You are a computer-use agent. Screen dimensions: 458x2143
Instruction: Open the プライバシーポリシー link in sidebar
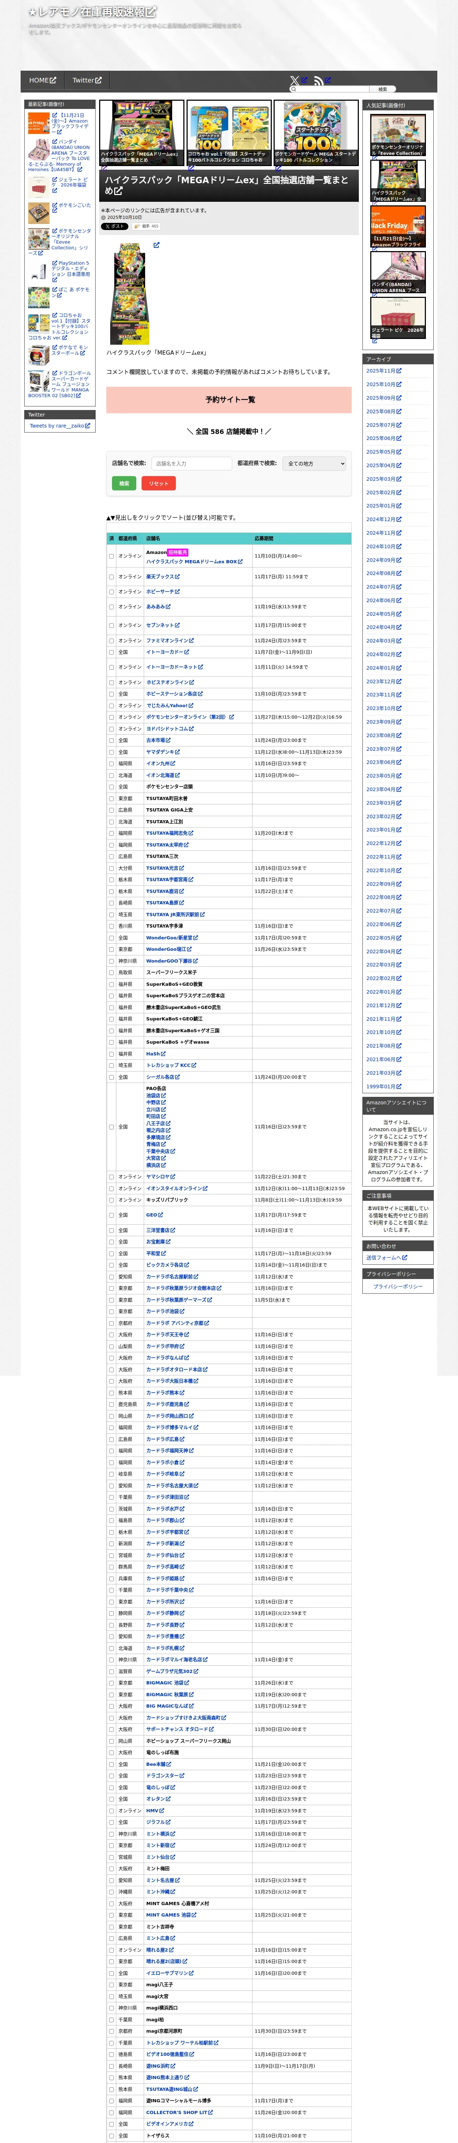click(397, 1287)
